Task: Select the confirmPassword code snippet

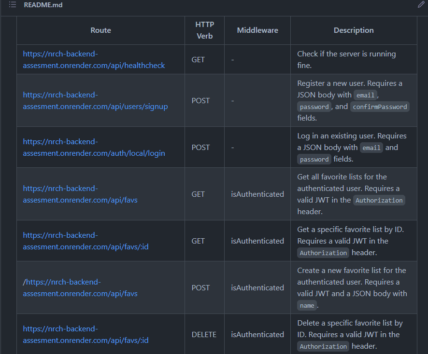Action: 380,106
